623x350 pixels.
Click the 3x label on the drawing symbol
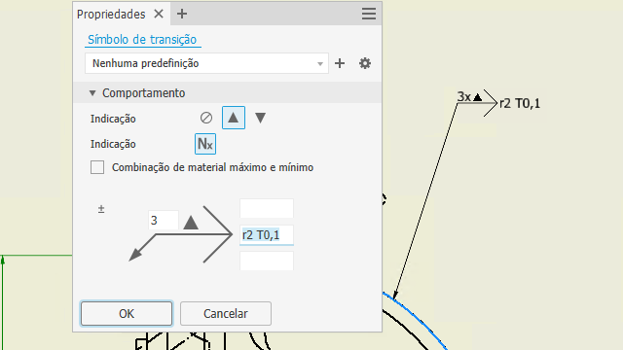coord(464,96)
